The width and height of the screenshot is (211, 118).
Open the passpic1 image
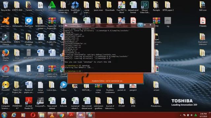(133, 88)
